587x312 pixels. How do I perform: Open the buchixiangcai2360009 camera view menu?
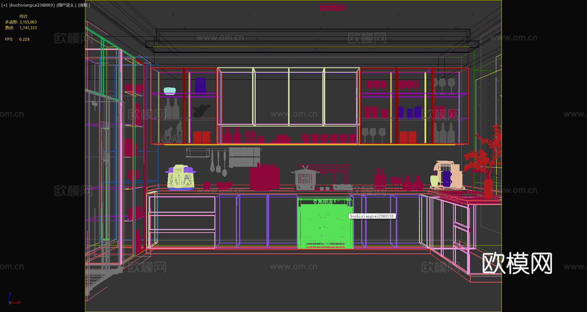click(x=32, y=5)
